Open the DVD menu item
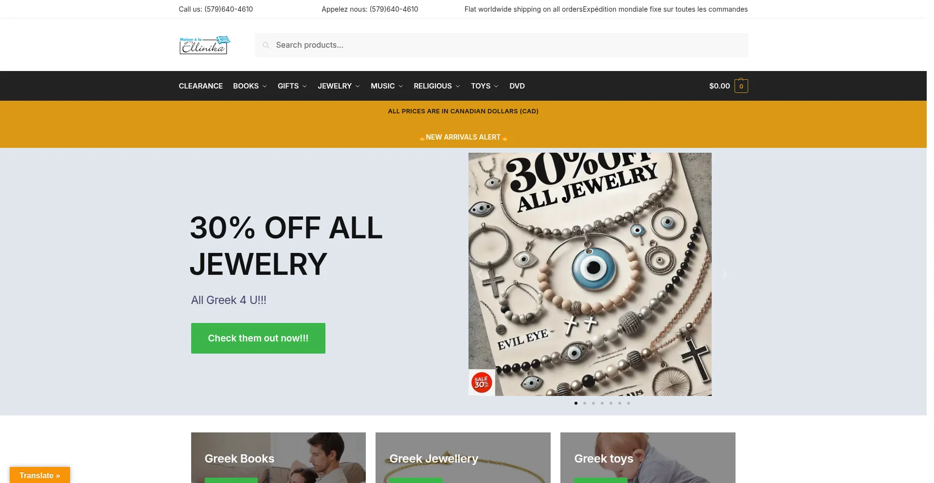The width and height of the screenshot is (934, 483). click(x=517, y=86)
